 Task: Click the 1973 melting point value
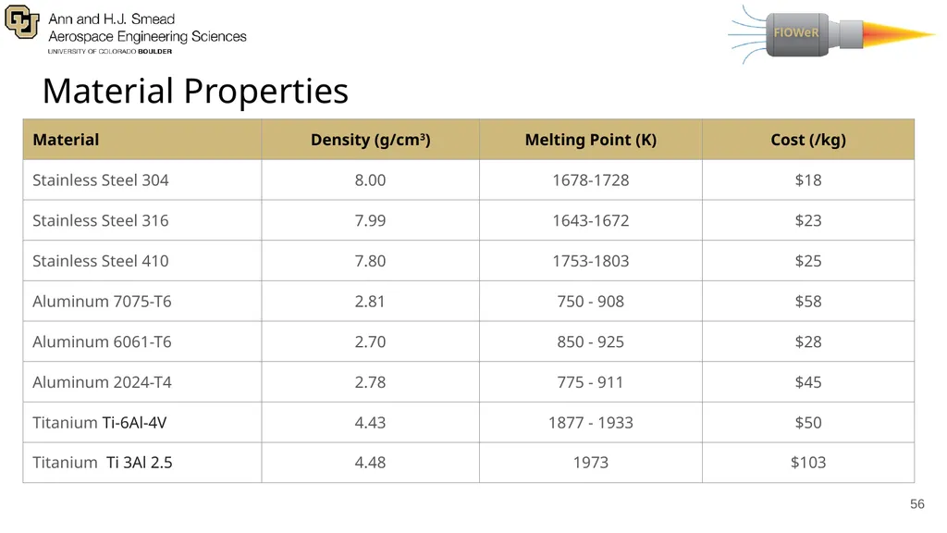(x=591, y=463)
